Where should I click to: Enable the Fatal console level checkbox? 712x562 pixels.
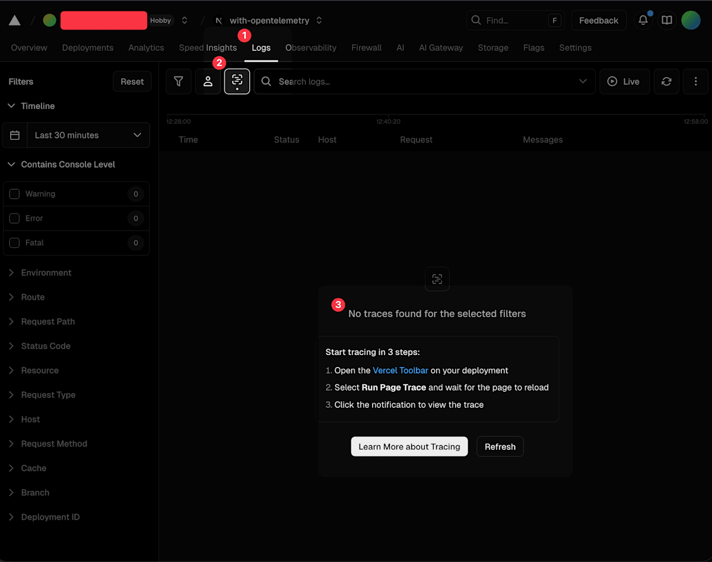15,242
